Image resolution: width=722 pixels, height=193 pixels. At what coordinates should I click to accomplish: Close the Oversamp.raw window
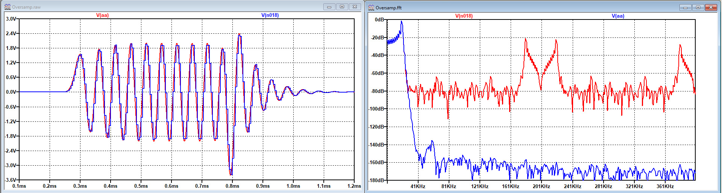pos(355,7)
